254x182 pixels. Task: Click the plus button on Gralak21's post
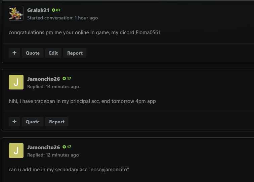pyautogui.click(x=14, y=53)
